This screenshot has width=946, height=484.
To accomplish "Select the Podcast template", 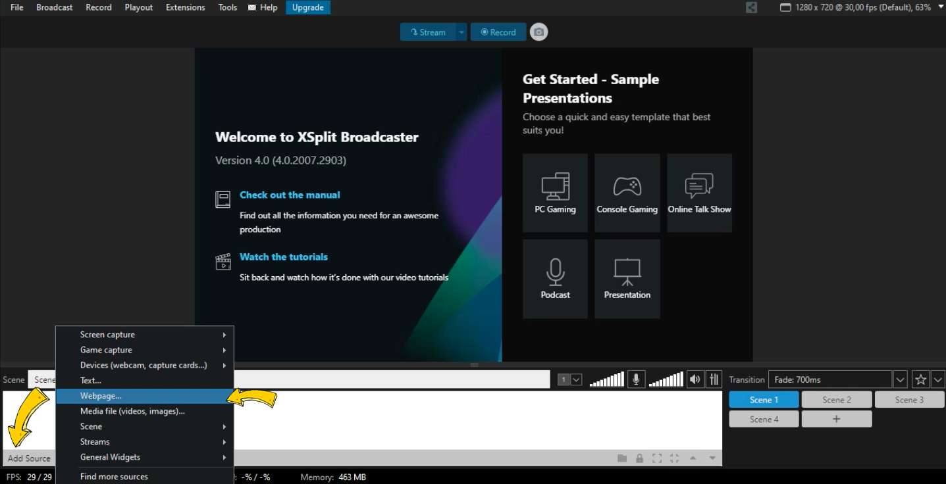I will coord(555,279).
